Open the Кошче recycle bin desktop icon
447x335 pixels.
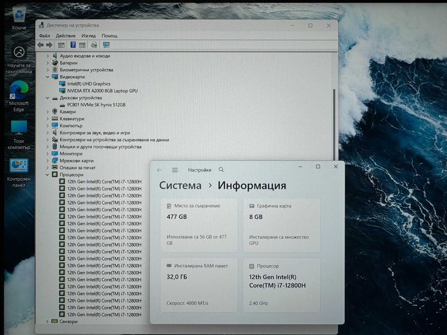19,18
